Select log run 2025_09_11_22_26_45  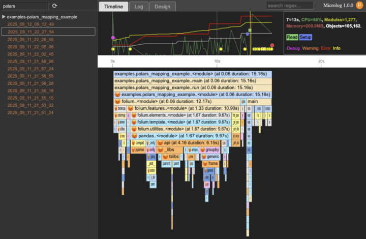[30, 40]
